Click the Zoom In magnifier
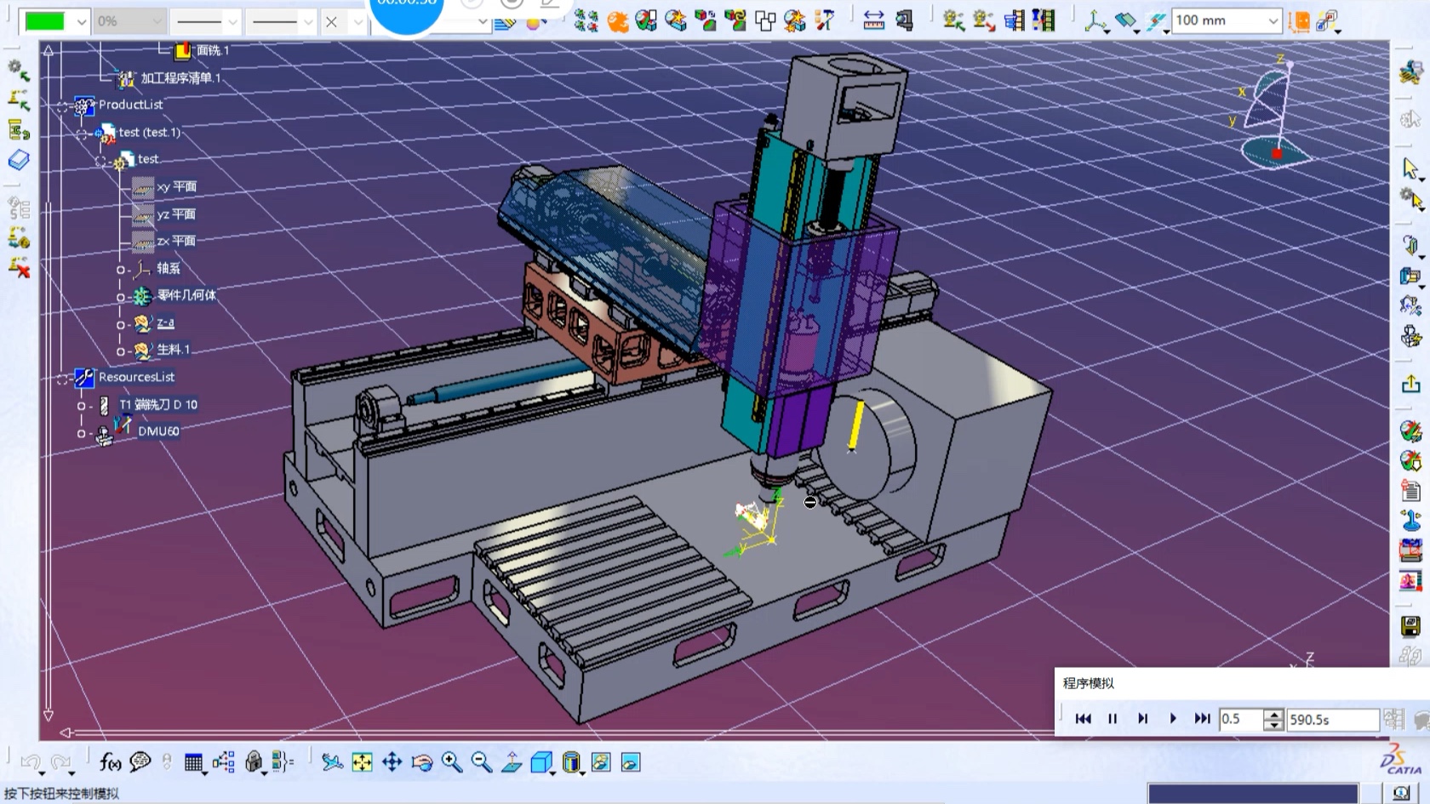This screenshot has width=1430, height=804. 452,762
